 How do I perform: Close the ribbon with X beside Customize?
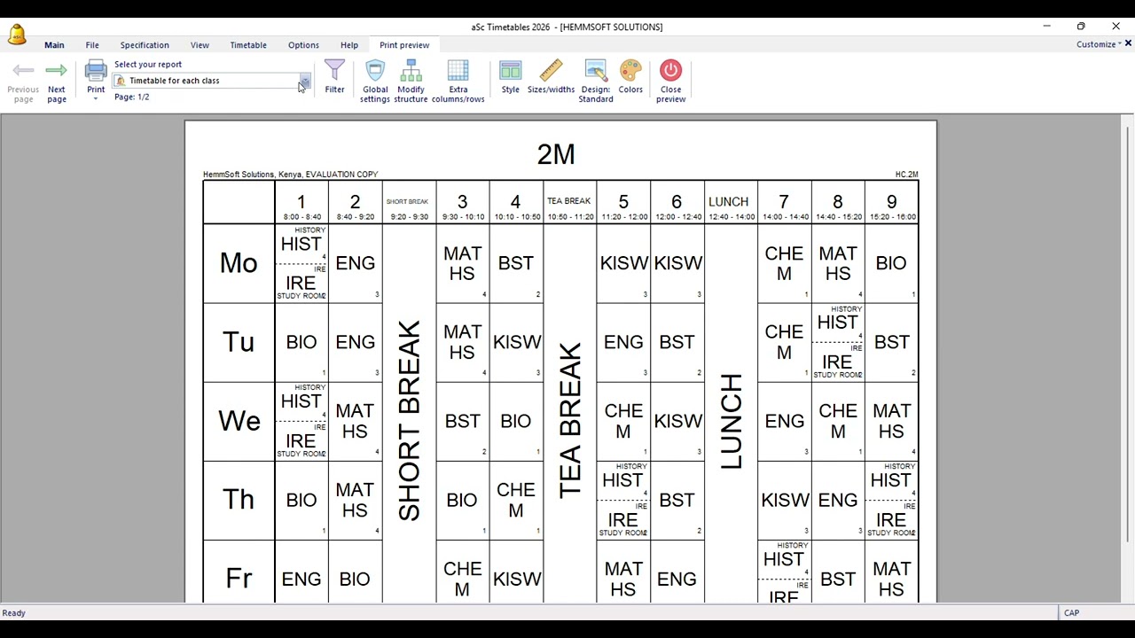coord(1128,43)
